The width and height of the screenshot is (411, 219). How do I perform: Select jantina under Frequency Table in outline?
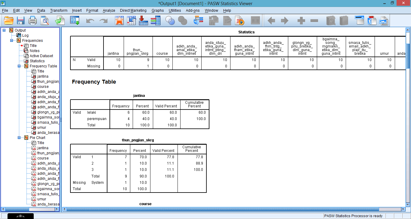click(43, 76)
